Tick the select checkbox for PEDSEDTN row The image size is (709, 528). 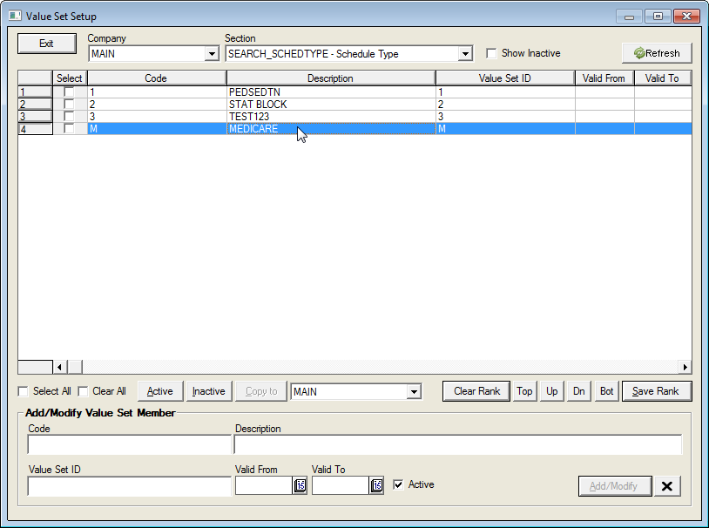[x=69, y=92]
